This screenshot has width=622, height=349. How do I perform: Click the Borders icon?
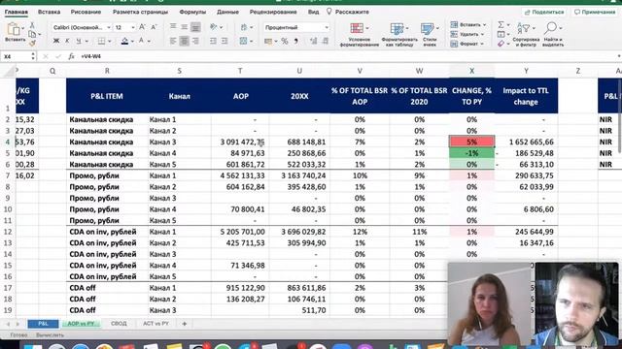[101, 41]
